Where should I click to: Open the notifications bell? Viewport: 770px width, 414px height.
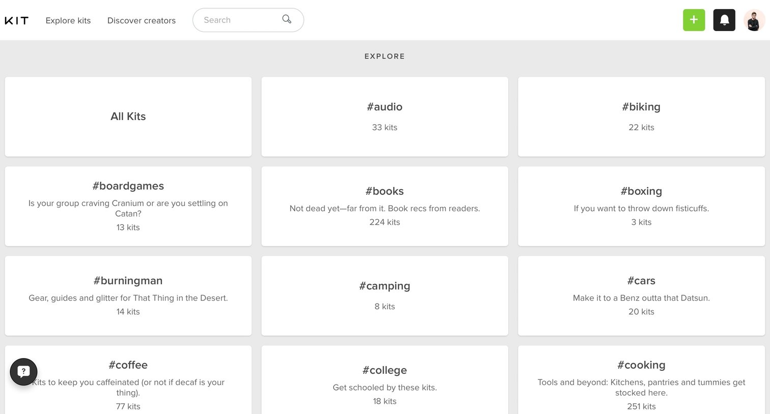pyautogui.click(x=724, y=20)
